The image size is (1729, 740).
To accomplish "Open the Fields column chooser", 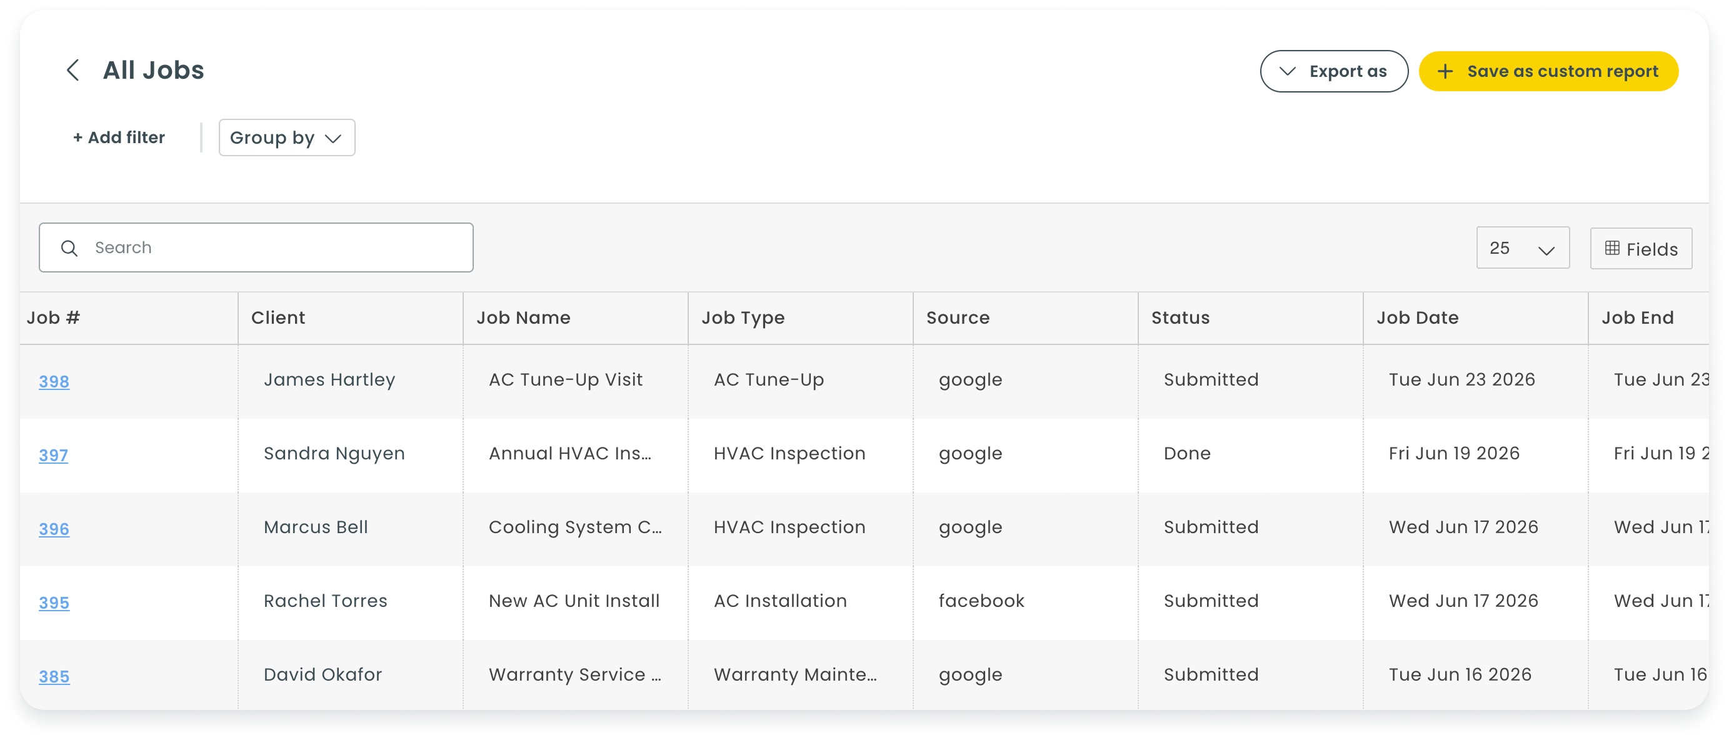I will (x=1640, y=249).
